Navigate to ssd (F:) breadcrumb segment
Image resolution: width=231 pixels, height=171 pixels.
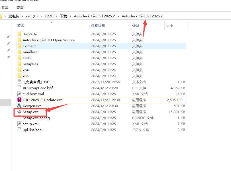coord(32,16)
